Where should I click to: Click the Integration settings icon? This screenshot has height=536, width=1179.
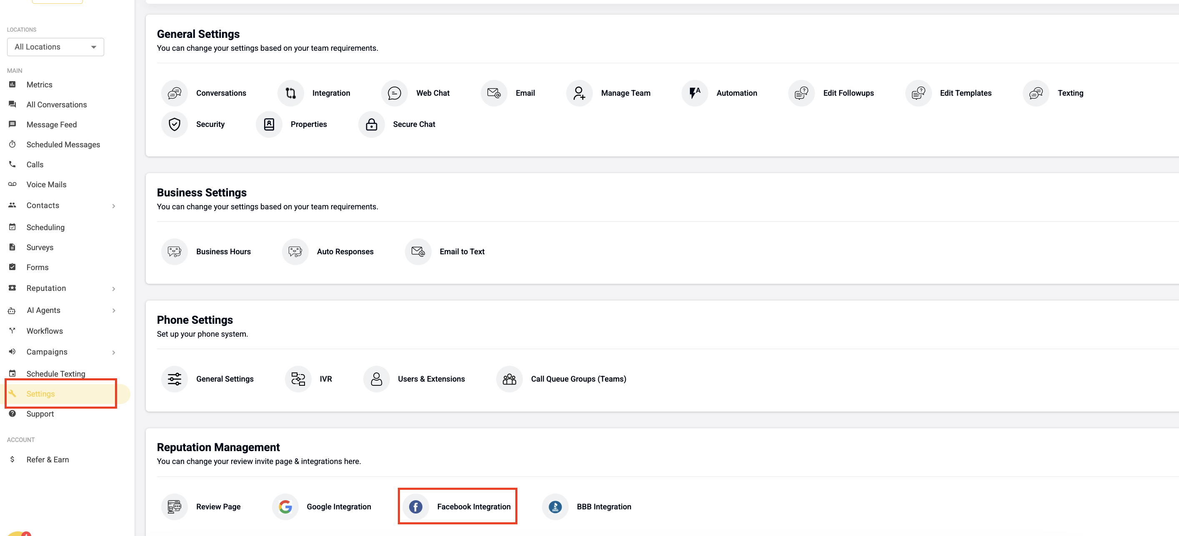(291, 93)
